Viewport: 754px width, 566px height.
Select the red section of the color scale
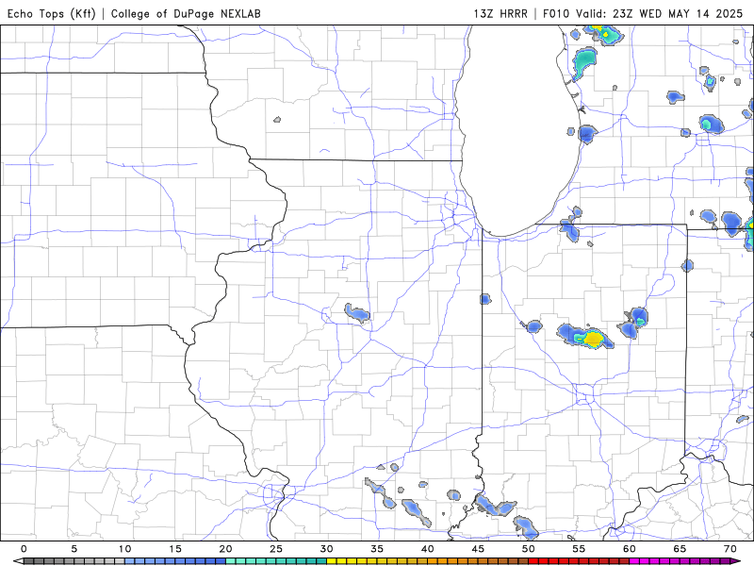[x=579, y=561]
